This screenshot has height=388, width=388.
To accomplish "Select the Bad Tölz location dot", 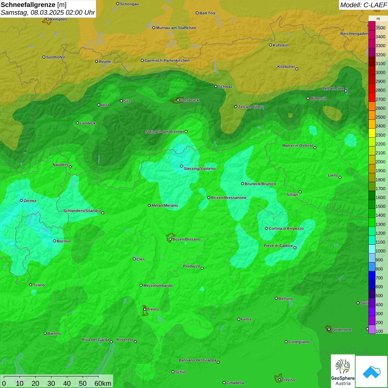I will pos(197,13).
